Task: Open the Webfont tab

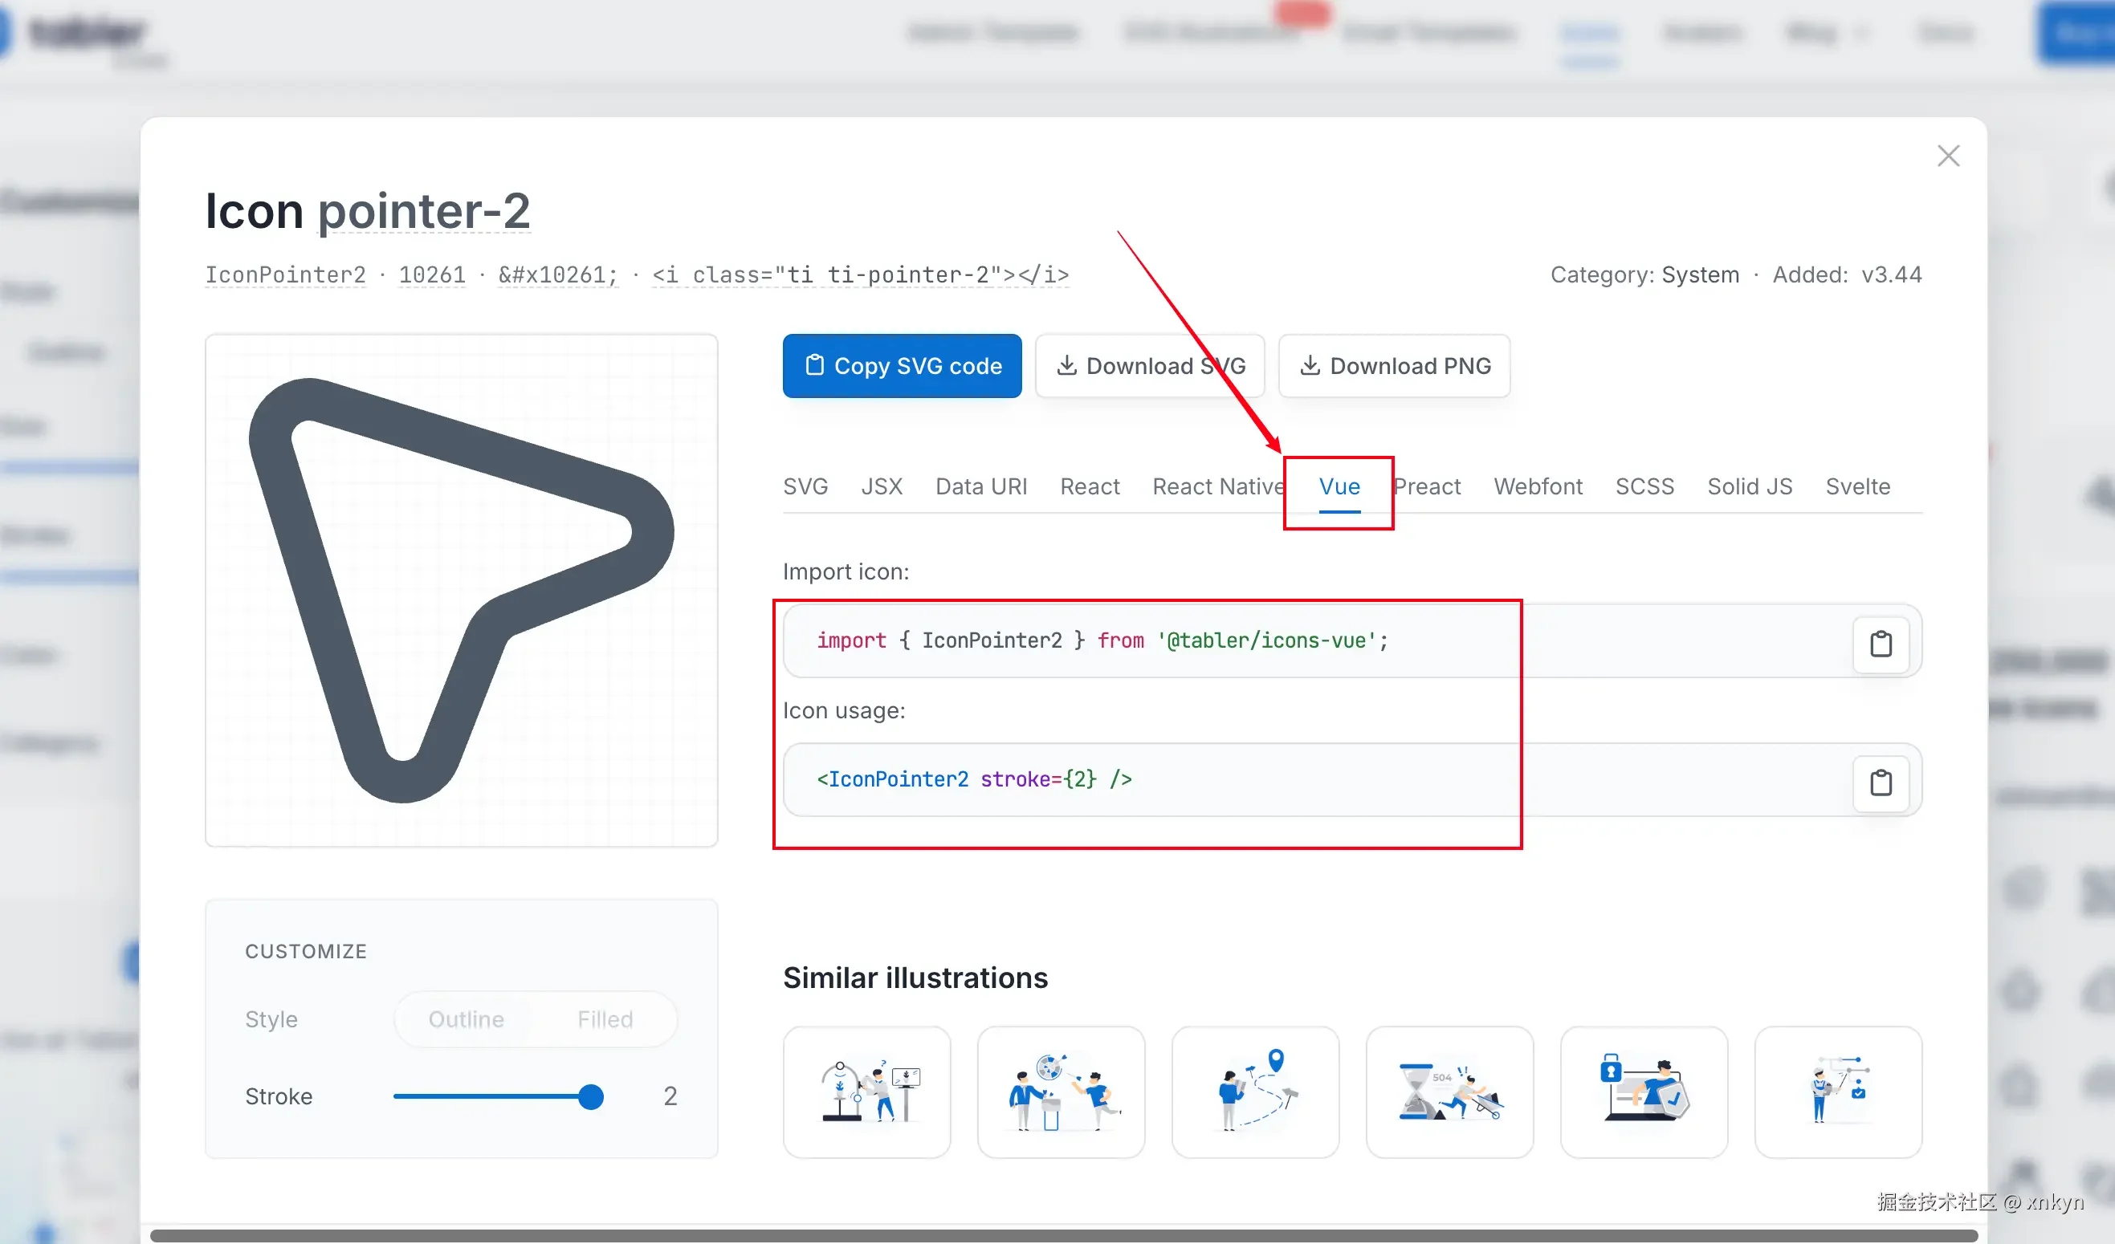Action: (1538, 486)
